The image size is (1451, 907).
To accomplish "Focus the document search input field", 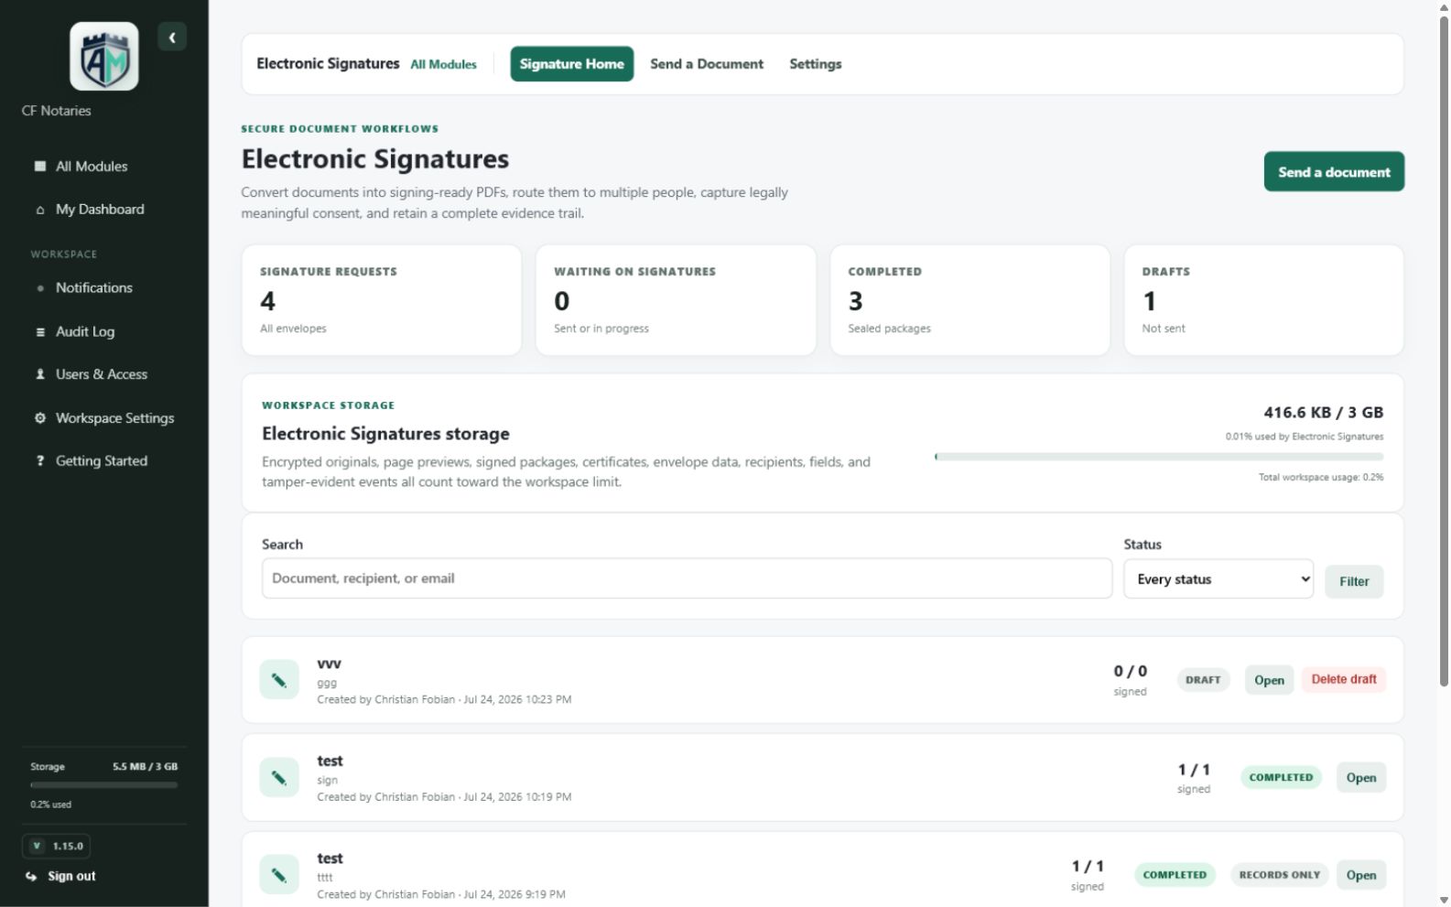I will click(688, 578).
